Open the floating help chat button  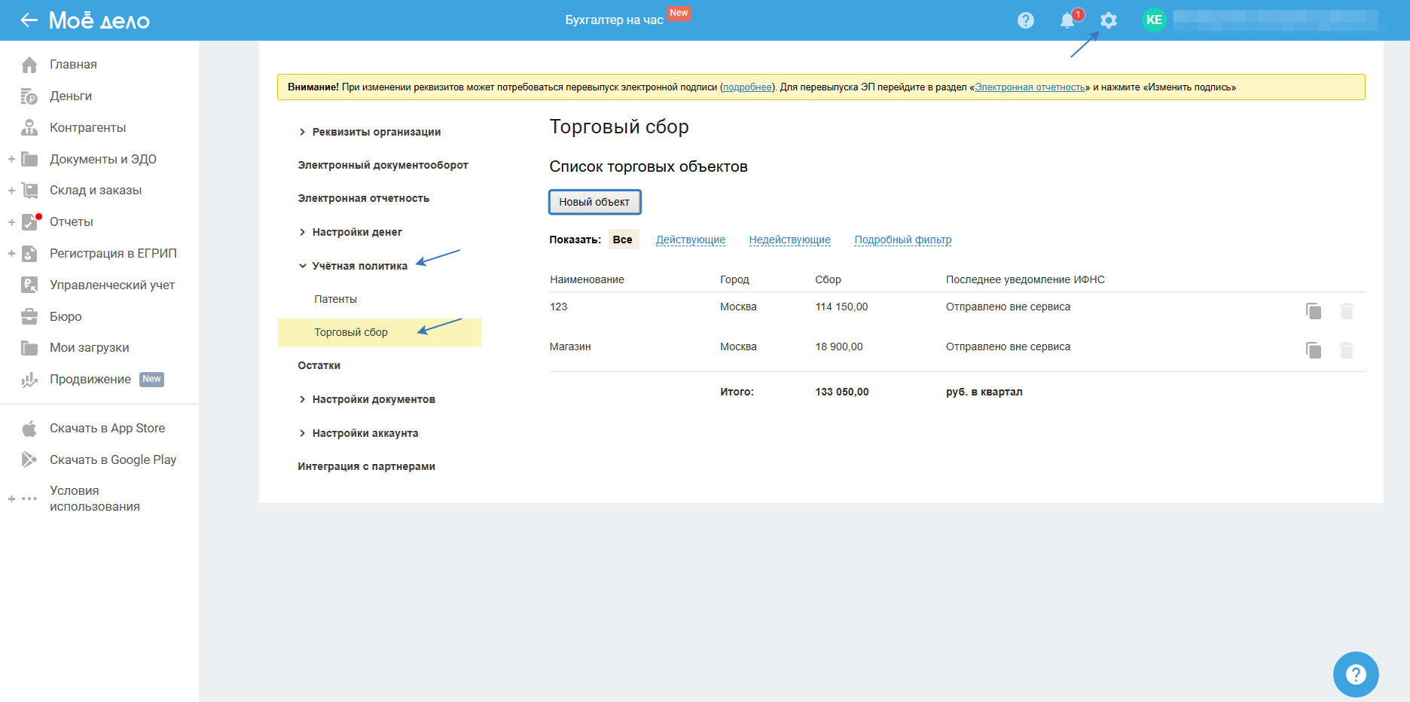1355,674
